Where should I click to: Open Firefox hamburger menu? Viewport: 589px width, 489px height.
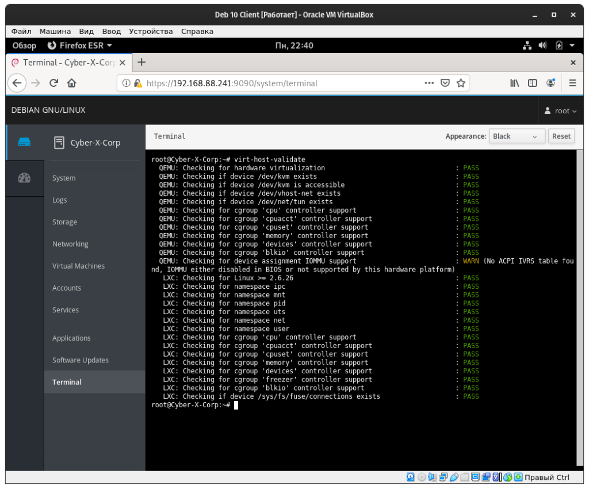tap(572, 83)
